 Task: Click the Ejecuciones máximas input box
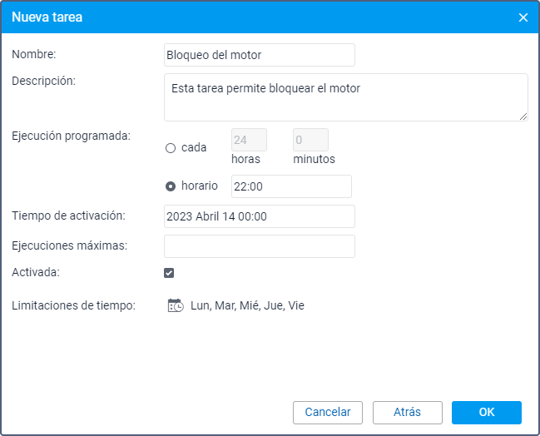(x=260, y=246)
